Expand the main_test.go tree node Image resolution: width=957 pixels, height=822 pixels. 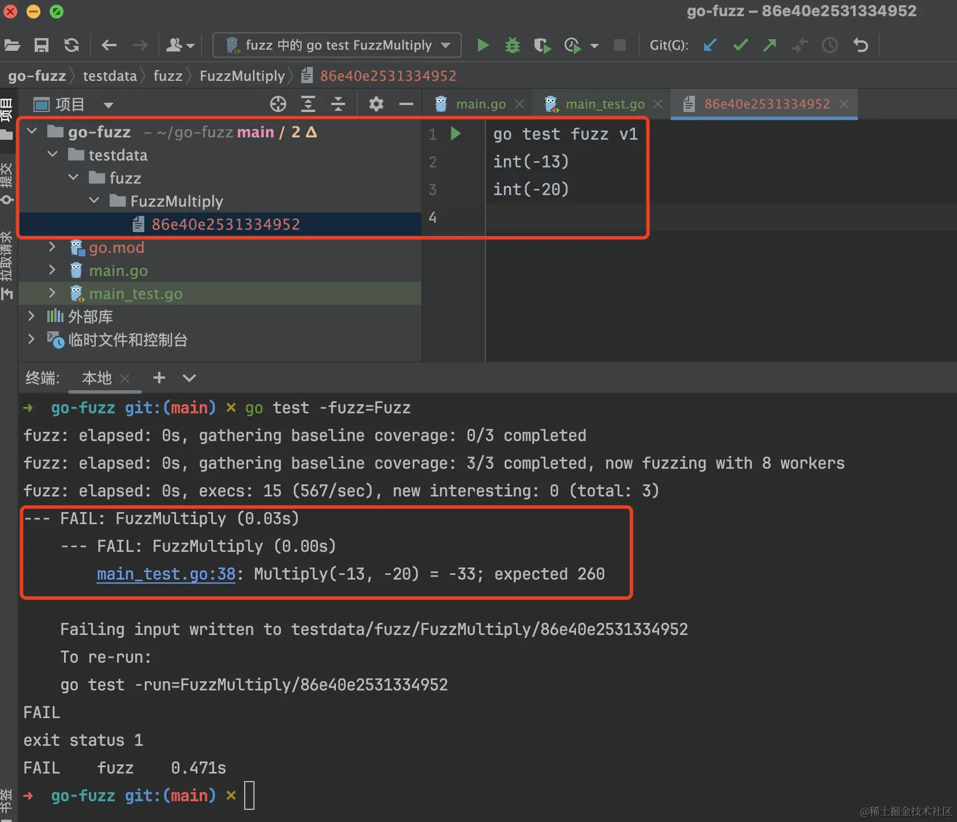point(53,293)
